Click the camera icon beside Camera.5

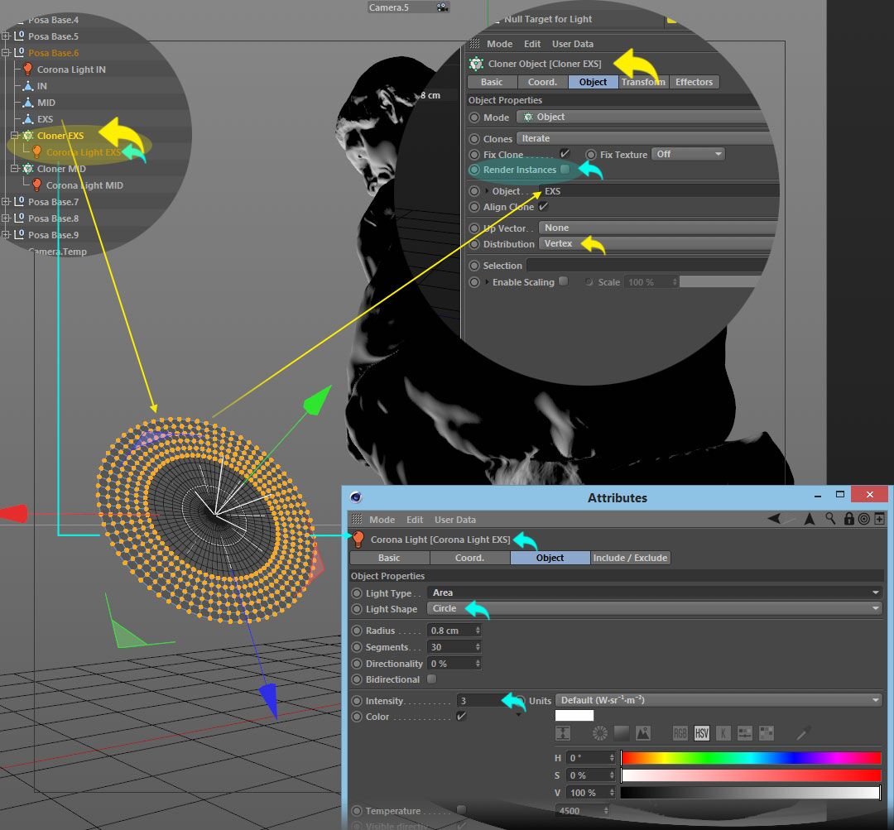point(442,7)
